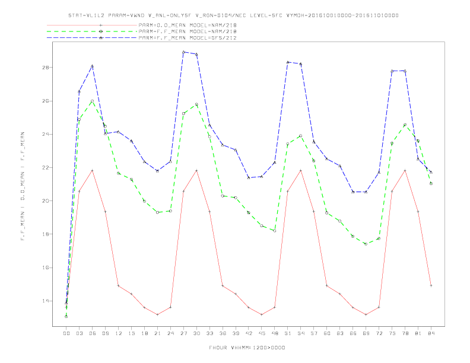Click y-axis tick label '28'
The image size is (470, 363).
pyautogui.click(x=46, y=68)
